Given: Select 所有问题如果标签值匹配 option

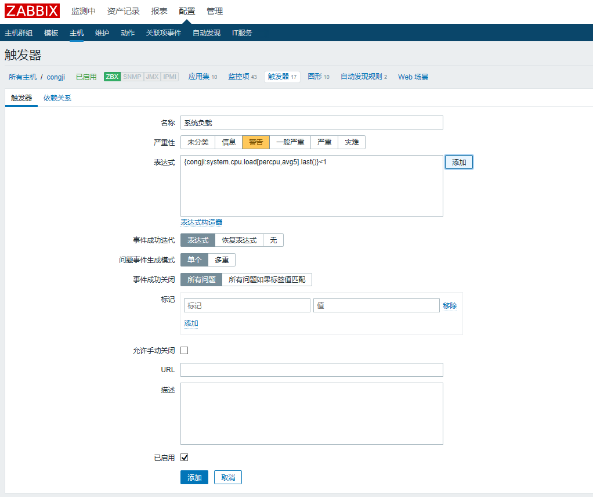Looking at the screenshot, I should pyautogui.click(x=267, y=280).
